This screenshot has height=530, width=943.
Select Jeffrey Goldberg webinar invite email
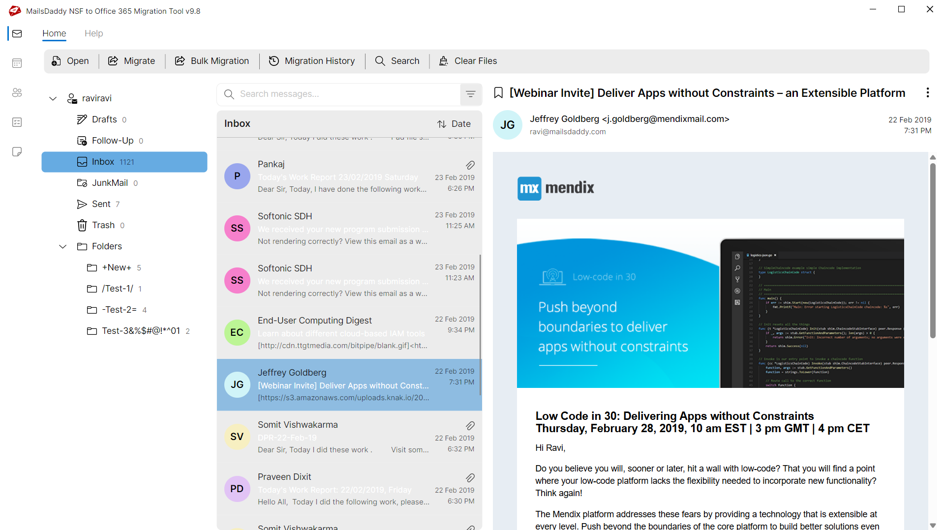point(349,385)
